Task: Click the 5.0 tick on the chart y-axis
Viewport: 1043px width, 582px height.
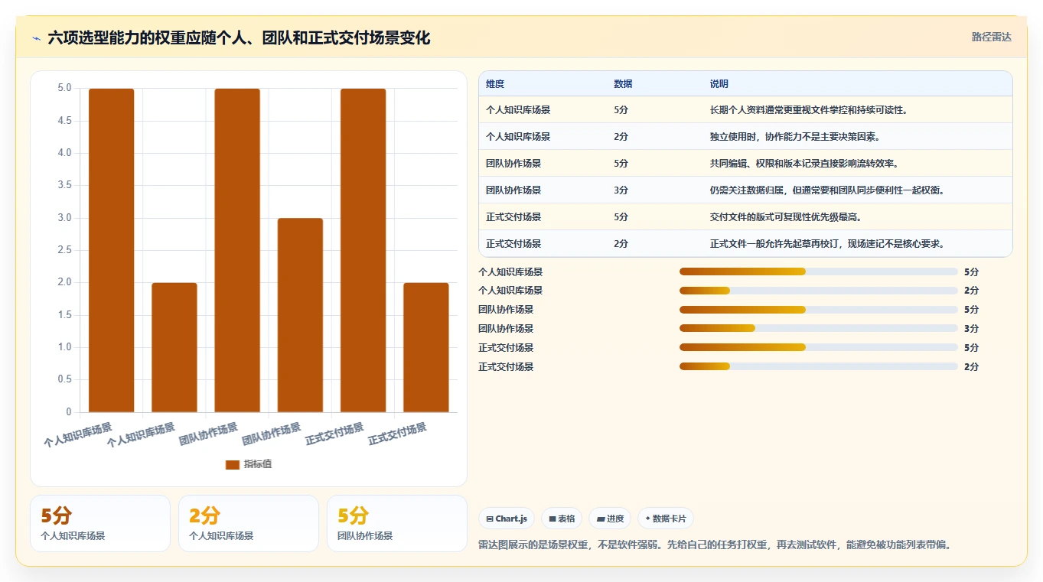Action: (x=64, y=89)
